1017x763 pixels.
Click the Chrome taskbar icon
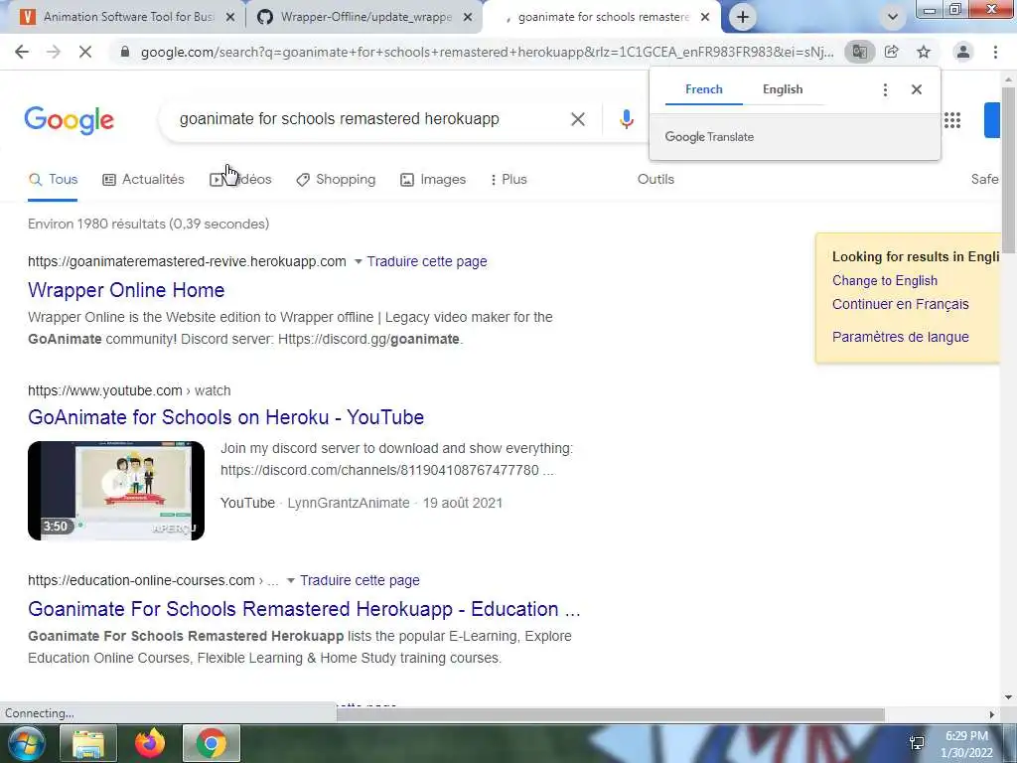(212, 743)
